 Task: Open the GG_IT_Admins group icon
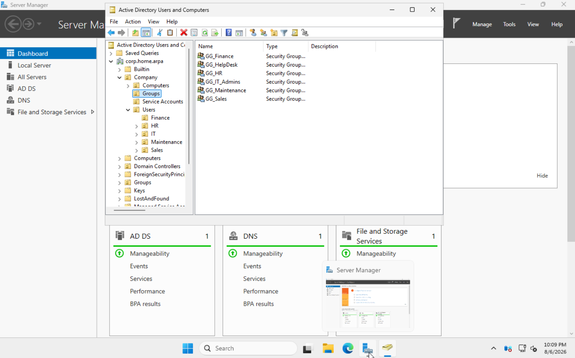click(x=201, y=81)
